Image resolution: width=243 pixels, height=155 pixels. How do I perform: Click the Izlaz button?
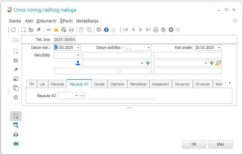(220, 144)
